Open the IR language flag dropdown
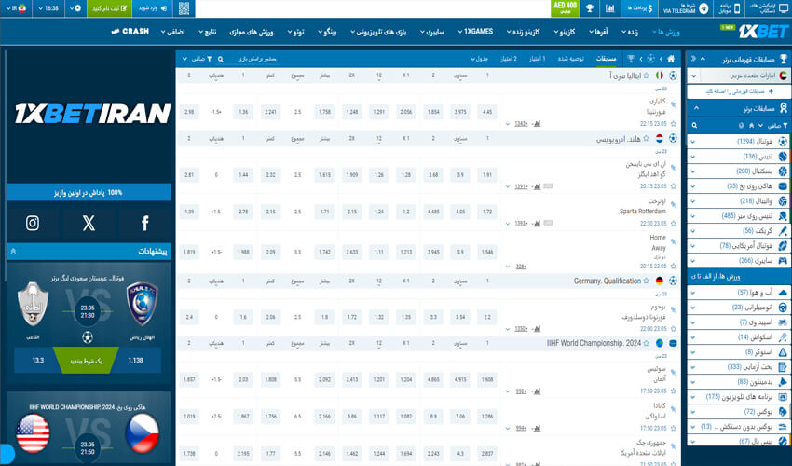This screenshot has width=792, height=466. (x=17, y=8)
